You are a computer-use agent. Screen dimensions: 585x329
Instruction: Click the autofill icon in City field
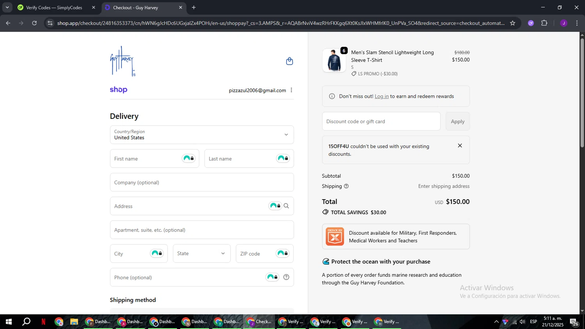pyautogui.click(x=157, y=253)
